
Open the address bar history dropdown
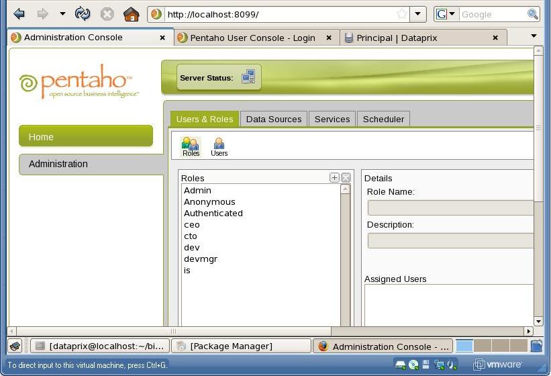[x=418, y=14]
